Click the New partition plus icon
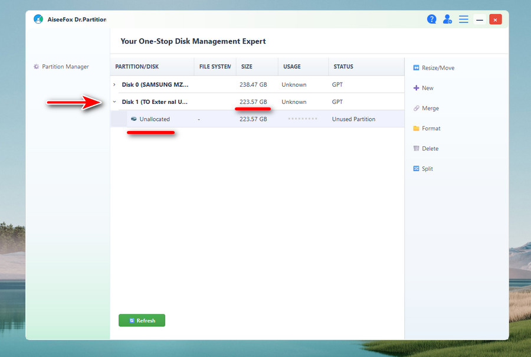531x357 pixels. click(416, 88)
